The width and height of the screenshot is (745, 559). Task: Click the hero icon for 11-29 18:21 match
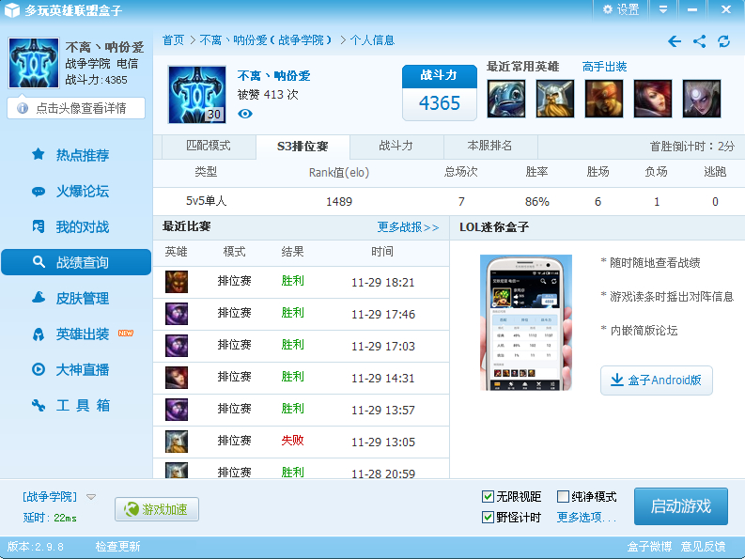click(177, 282)
